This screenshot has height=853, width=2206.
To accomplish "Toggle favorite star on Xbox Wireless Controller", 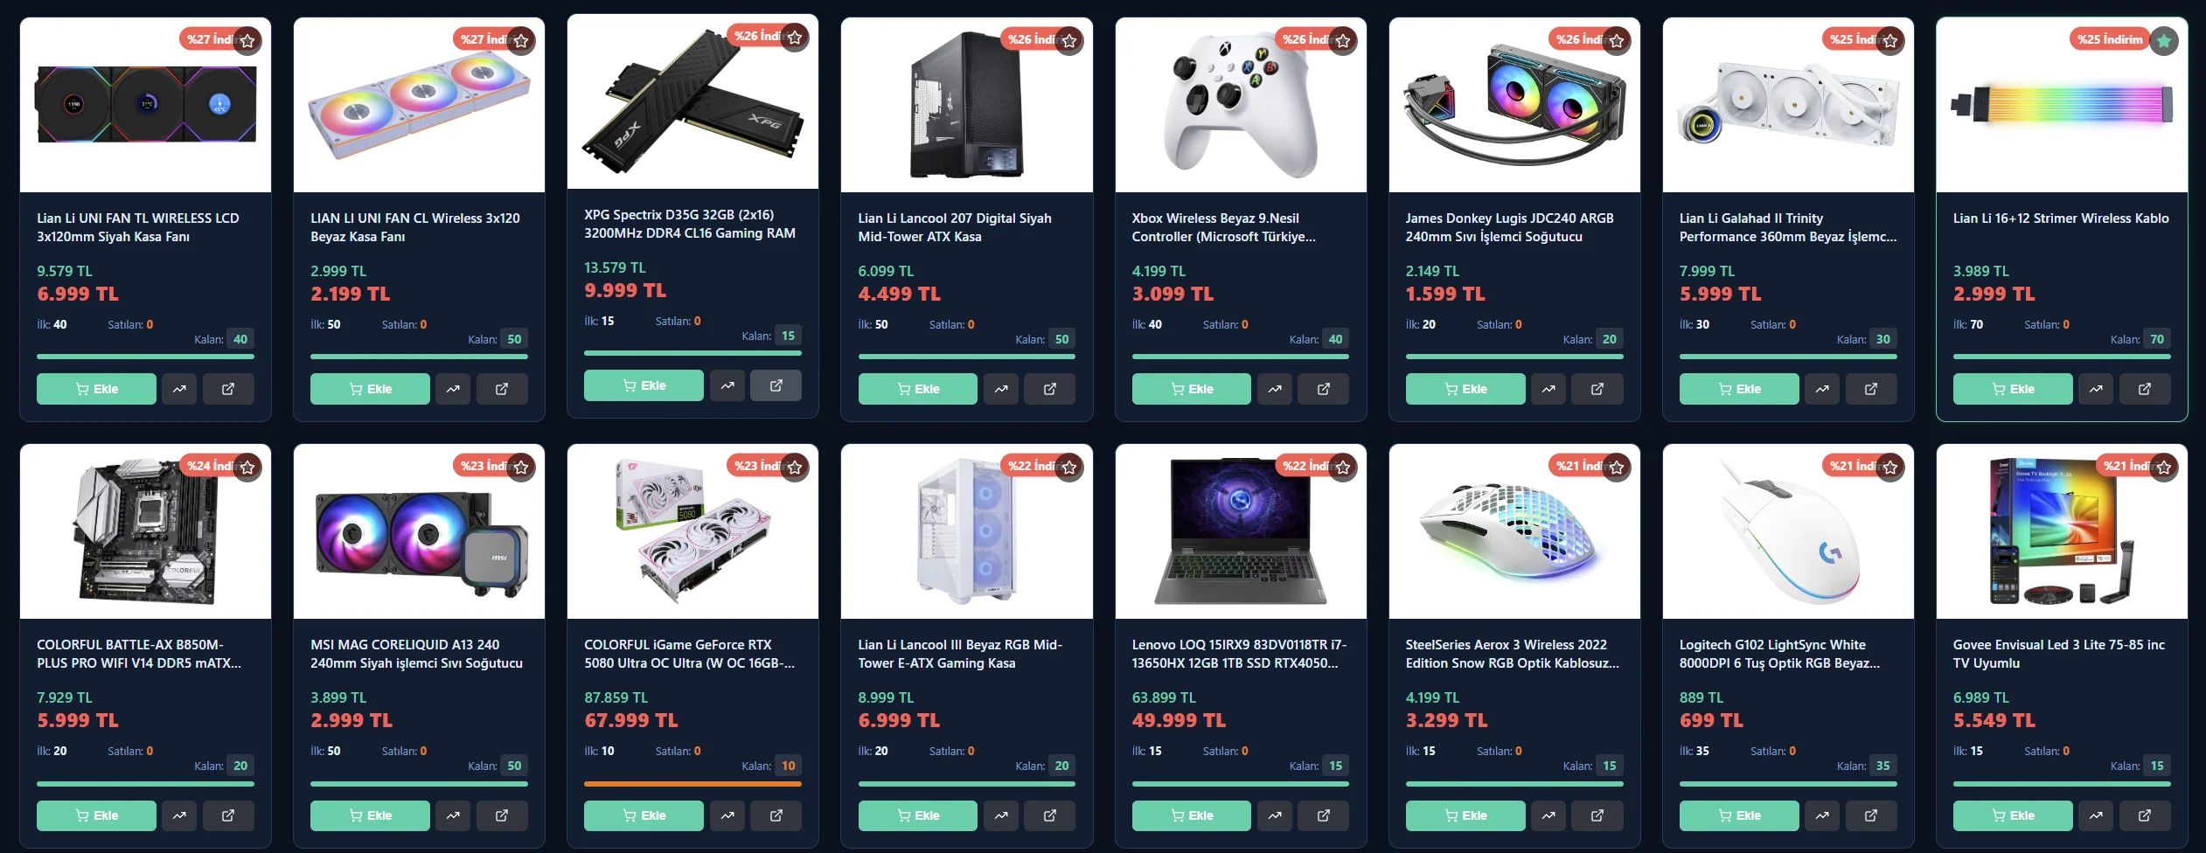I will tap(1343, 40).
